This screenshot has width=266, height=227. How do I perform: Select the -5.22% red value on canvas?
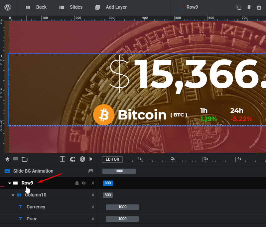241,119
